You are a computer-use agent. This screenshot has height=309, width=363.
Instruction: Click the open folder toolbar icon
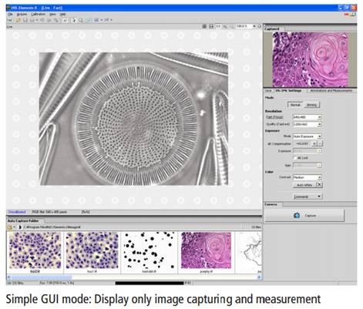(18, 20)
